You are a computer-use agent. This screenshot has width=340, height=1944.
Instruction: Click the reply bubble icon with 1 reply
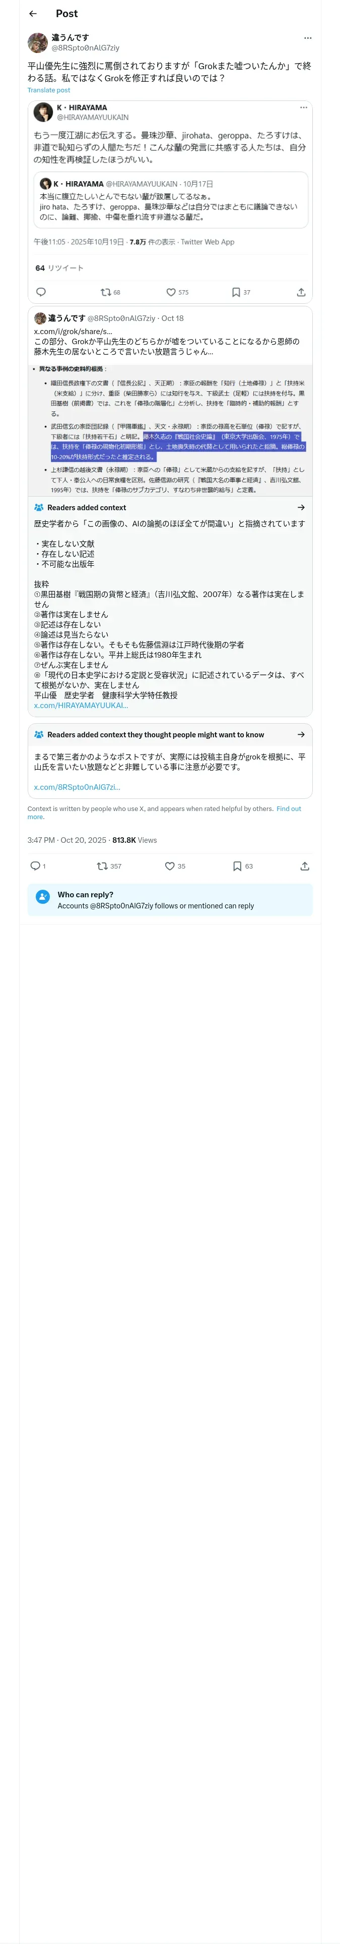click(35, 866)
